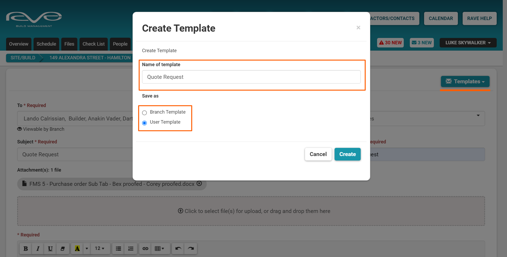Open the Check List tab

93,44
